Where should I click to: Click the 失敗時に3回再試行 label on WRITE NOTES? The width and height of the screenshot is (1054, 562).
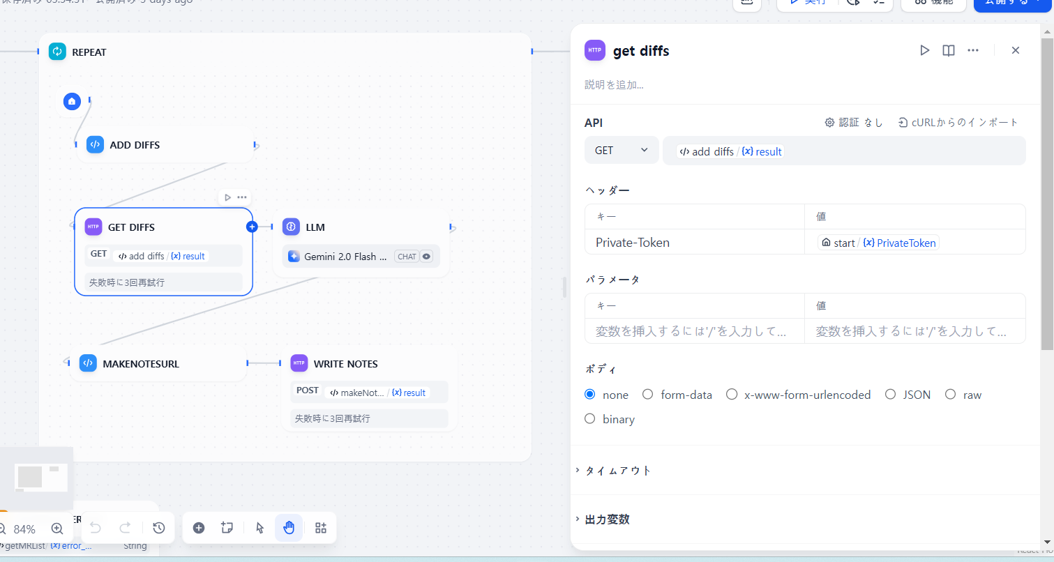pyautogui.click(x=333, y=418)
